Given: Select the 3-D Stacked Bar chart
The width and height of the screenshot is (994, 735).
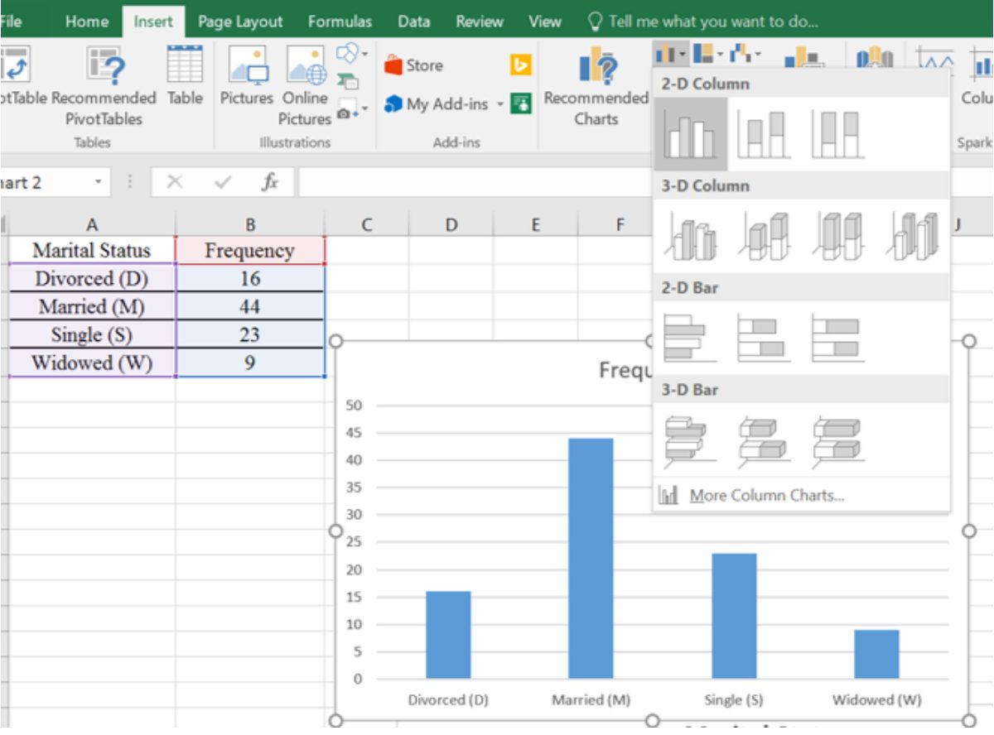Looking at the screenshot, I should (763, 440).
